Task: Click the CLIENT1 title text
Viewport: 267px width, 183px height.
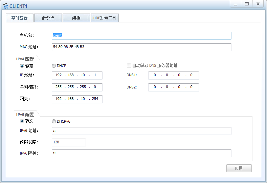Action: point(18,6)
